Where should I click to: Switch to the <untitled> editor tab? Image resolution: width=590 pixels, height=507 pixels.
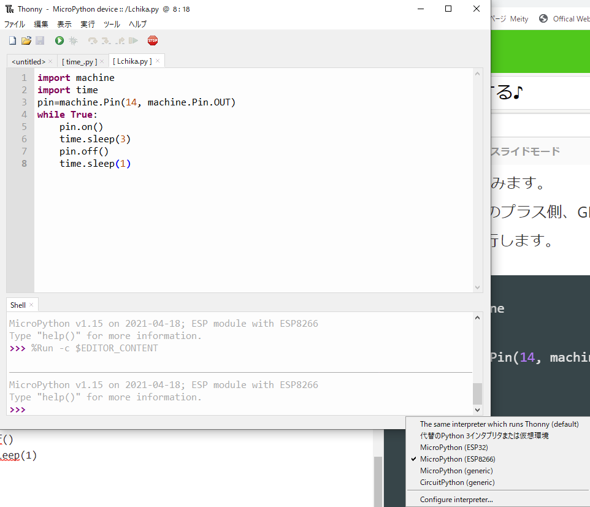29,62
